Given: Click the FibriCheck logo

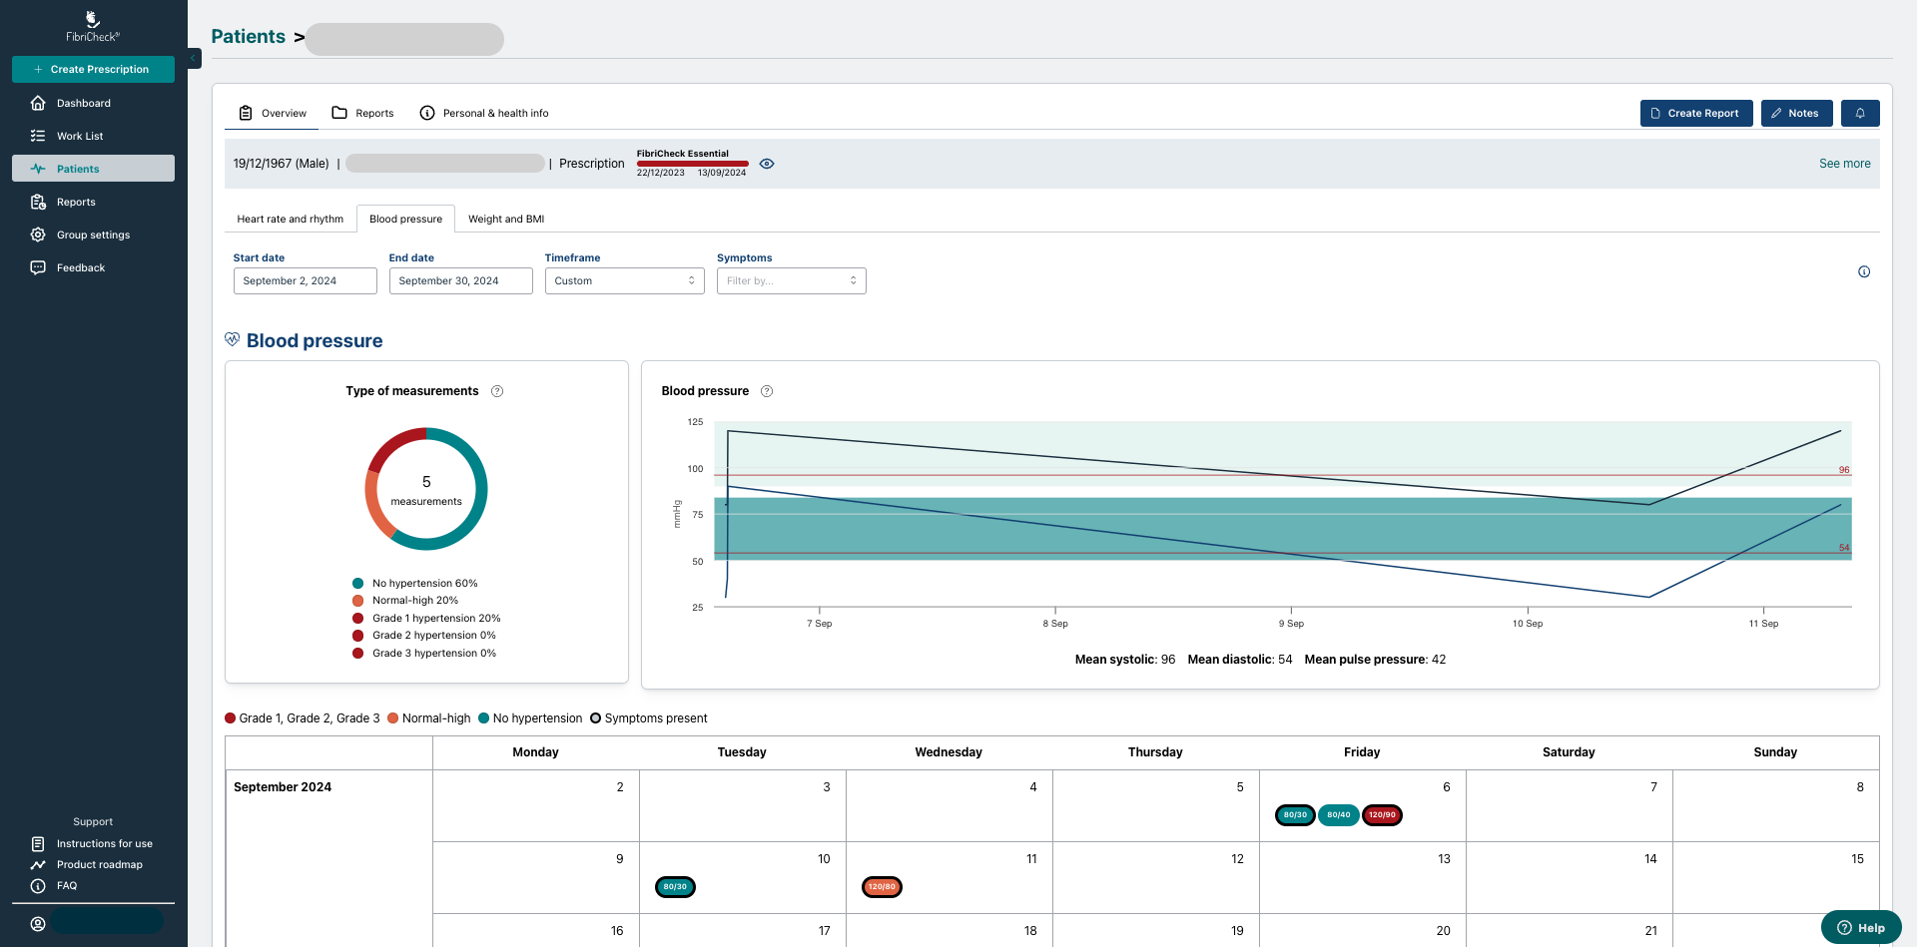Looking at the screenshot, I should pyautogui.click(x=93, y=26).
